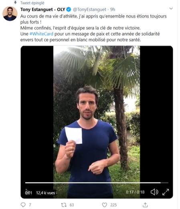
Task: Mute the video with the speaker icon
Action: (154, 192)
